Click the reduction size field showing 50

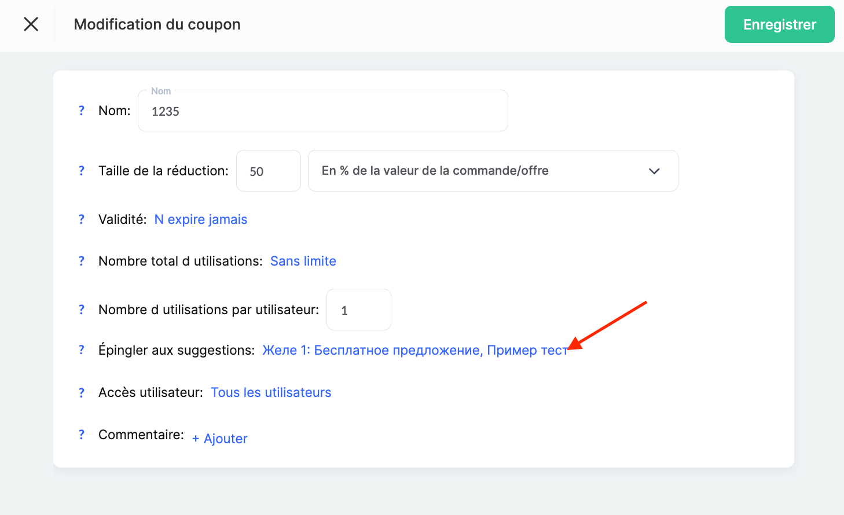click(268, 171)
